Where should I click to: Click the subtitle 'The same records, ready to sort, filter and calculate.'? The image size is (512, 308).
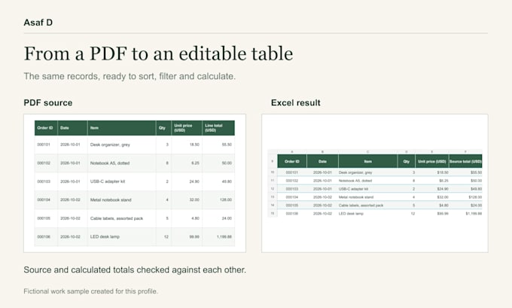point(130,76)
